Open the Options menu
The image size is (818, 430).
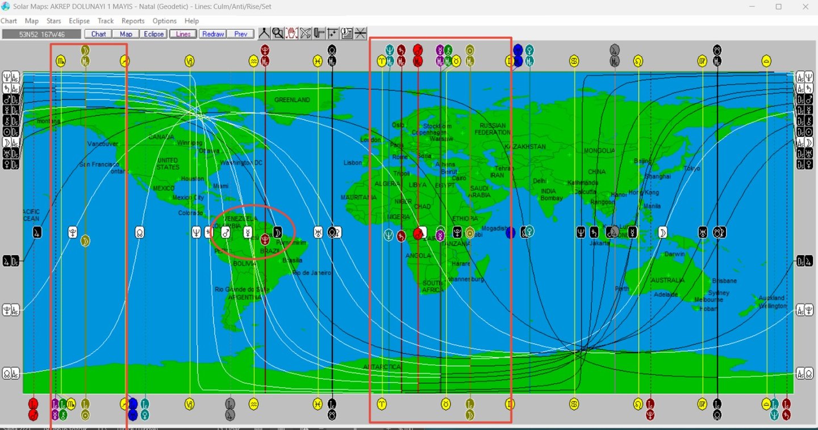165,21
